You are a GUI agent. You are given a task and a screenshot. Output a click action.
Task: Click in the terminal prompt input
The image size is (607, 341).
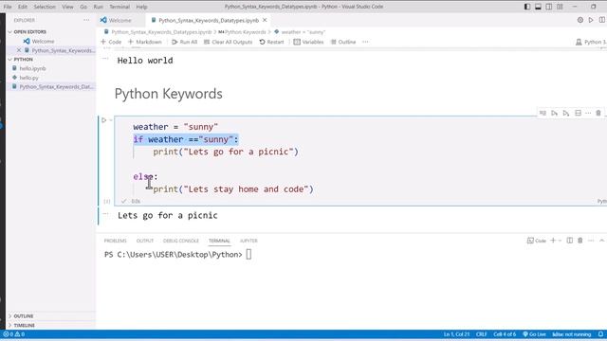coord(248,255)
